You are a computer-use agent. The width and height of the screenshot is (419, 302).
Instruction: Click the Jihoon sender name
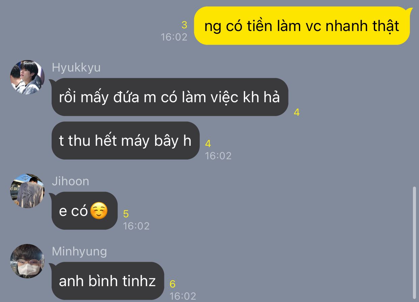[x=71, y=181]
